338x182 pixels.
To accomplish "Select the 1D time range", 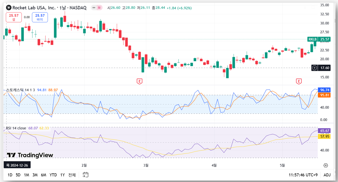I will [x=10, y=175].
